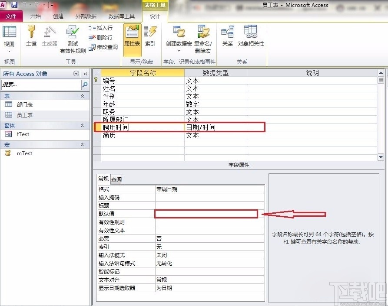The image size is (388, 306).
Task: Select the 主键 (Primary Key) tool
Action: [31, 35]
